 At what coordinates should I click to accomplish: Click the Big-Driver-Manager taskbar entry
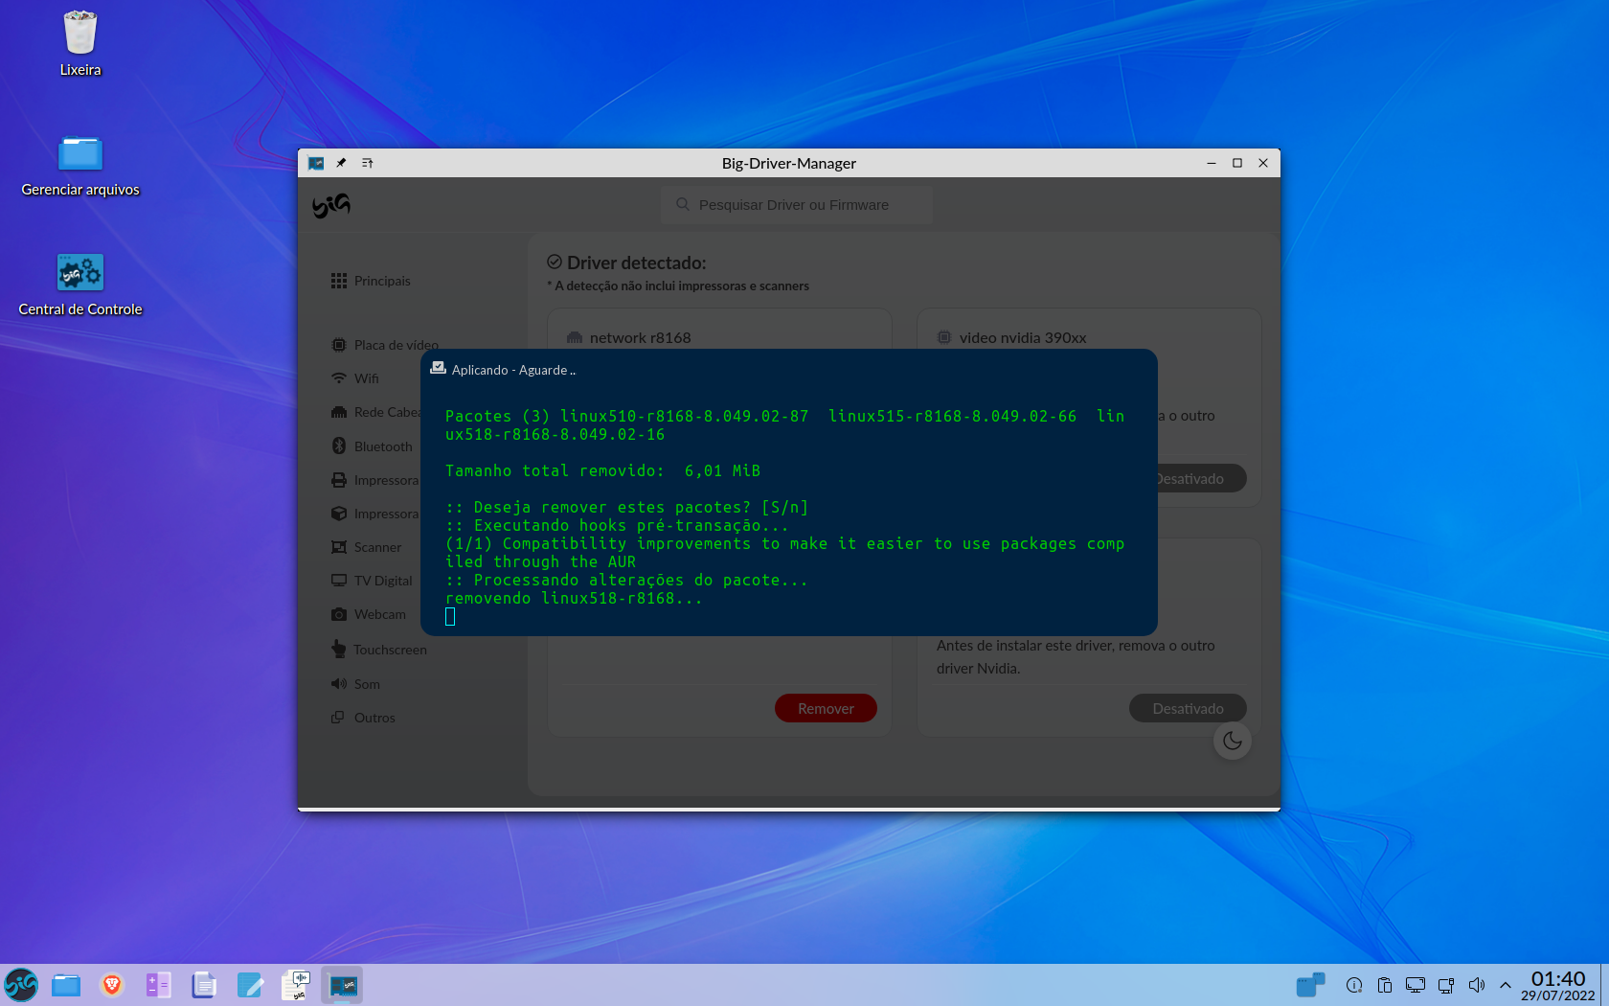[x=342, y=985]
